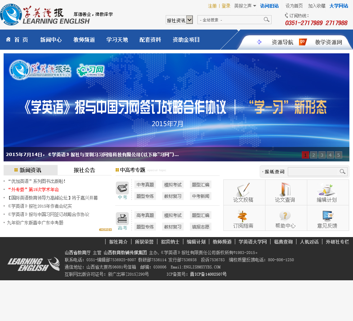Open news 九年级广东版喜中广东中考题
The width and height of the screenshot is (353, 321).
pos(35,223)
